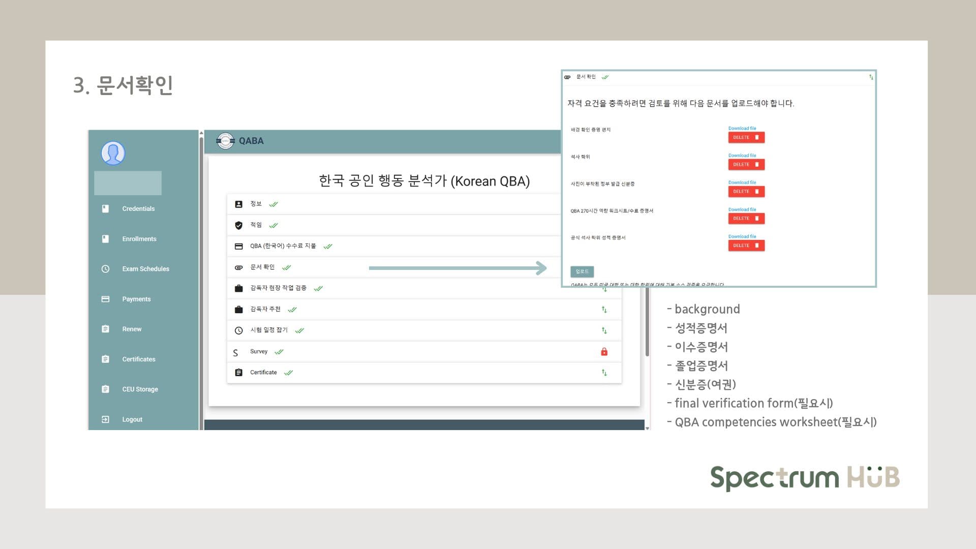Click the Payments card icon in sidebar
The height and width of the screenshot is (549, 976).
tap(105, 299)
